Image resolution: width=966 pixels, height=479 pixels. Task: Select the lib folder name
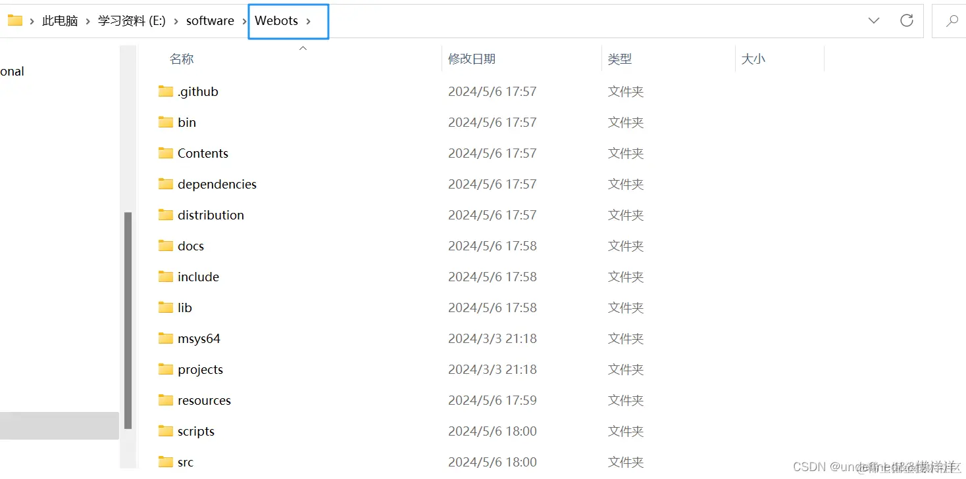tap(185, 308)
